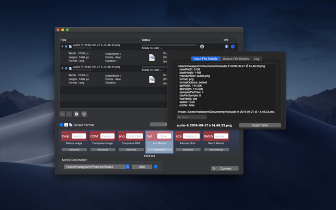Click the Info column header
This screenshot has width=336, height=210.
[x=226, y=40]
